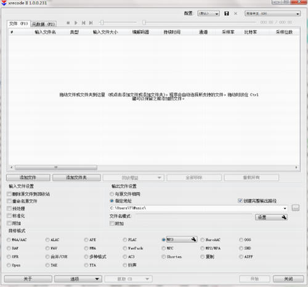Viewport: 308px width, 287px height.
Task: Toggle the create full output path checkbox
Action: coord(240,201)
